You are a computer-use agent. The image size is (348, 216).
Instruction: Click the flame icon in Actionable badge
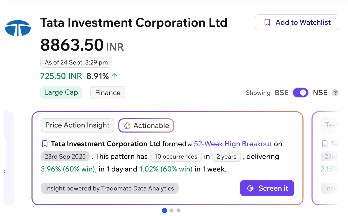[x=127, y=125]
